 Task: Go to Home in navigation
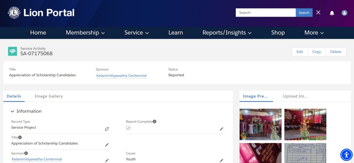[x=38, y=33]
